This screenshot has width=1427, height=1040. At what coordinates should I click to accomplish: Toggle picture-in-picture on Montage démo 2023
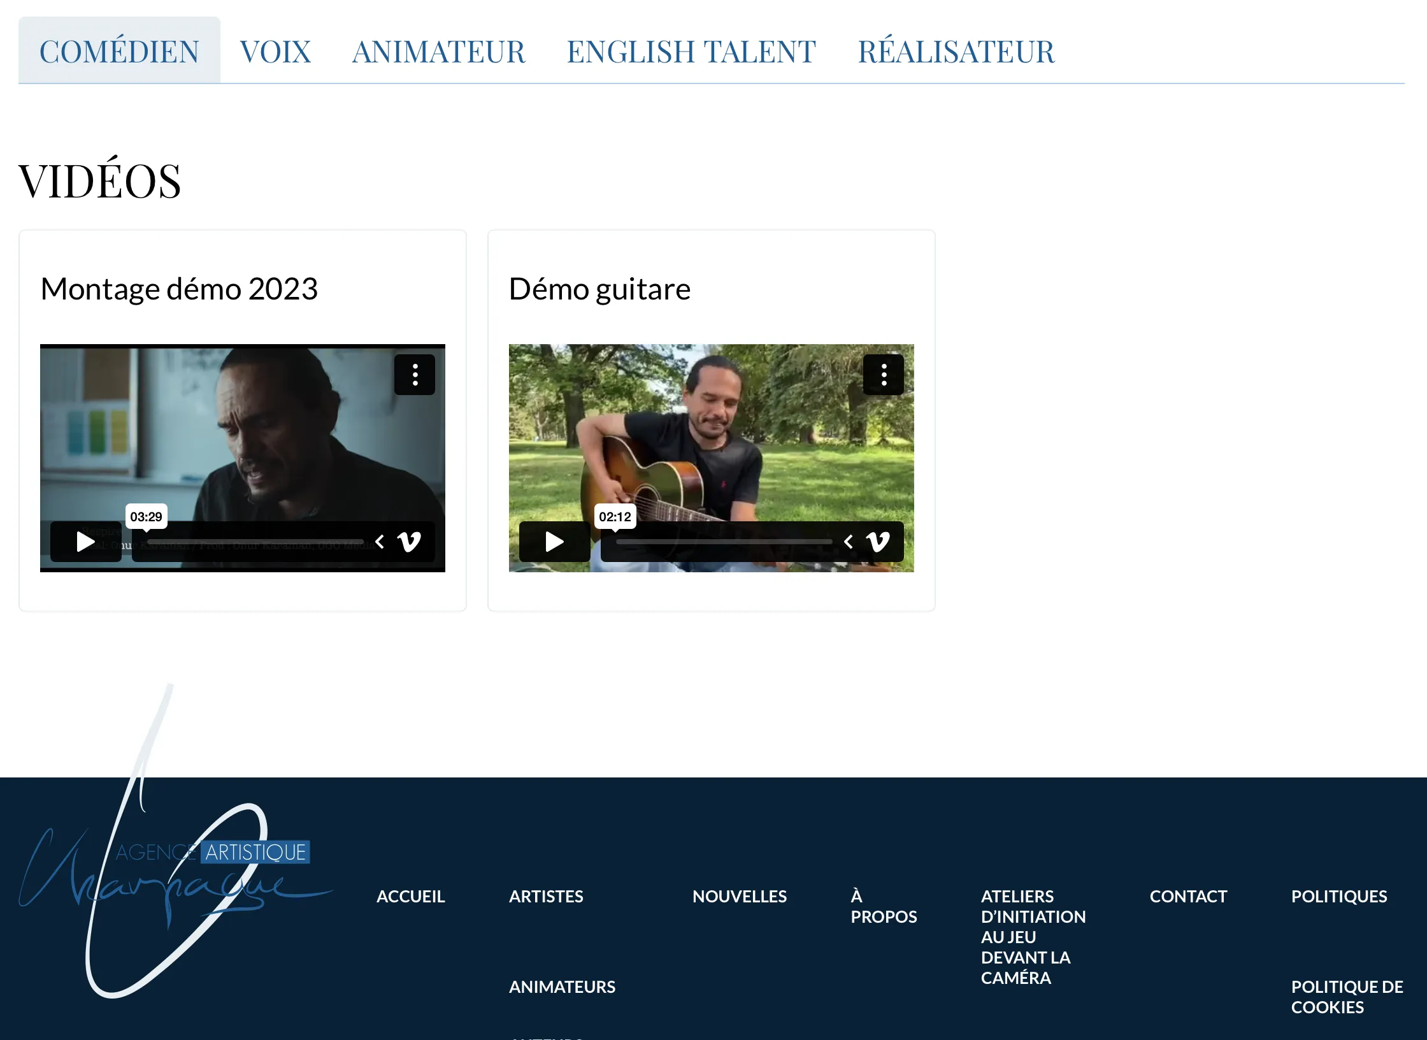(x=379, y=541)
